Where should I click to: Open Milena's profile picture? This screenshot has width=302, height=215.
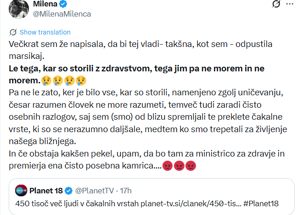click(17, 8)
